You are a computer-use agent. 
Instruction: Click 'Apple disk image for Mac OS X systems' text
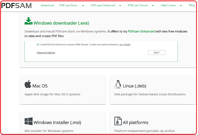[x=52, y=94]
